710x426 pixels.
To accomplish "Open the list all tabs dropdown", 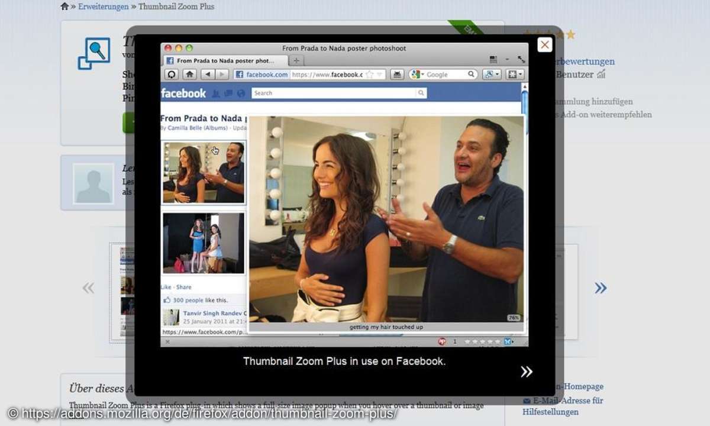I will (x=507, y=60).
